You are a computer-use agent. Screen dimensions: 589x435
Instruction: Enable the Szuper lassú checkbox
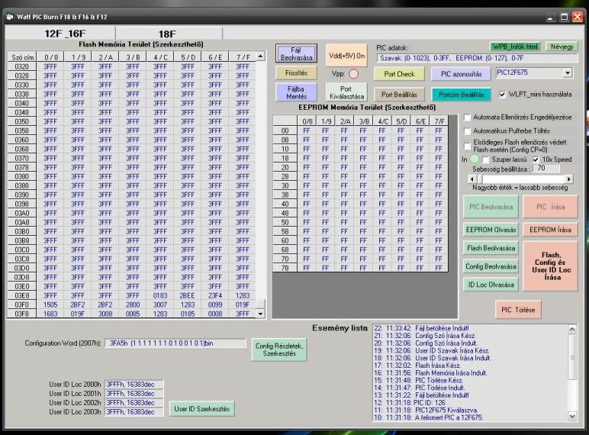485,159
